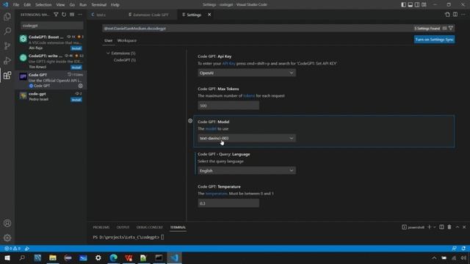Toggle secondary side bar layout icon
470x264 pixels.
pos(417,4)
